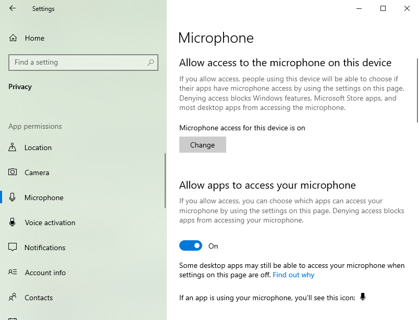419x320 pixels.
Task: Click 'Allow access to the microphone on this device'
Action: tap(285, 63)
